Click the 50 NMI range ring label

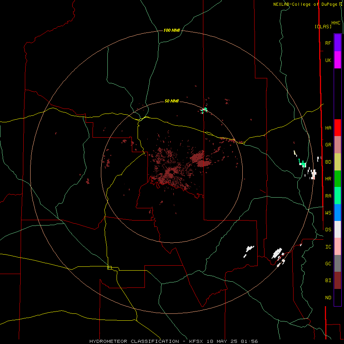click(x=172, y=101)
